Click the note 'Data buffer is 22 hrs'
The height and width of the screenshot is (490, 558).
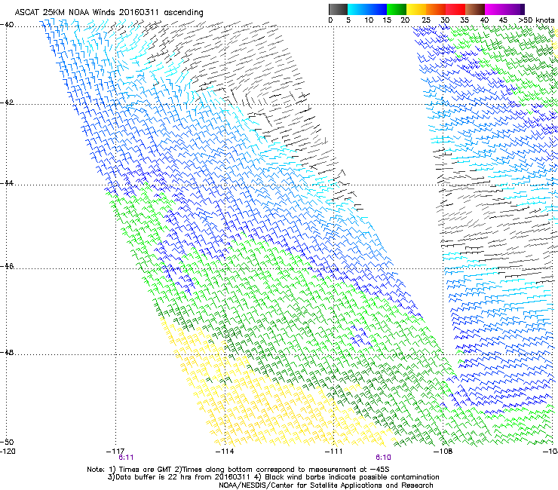point(154,477)
